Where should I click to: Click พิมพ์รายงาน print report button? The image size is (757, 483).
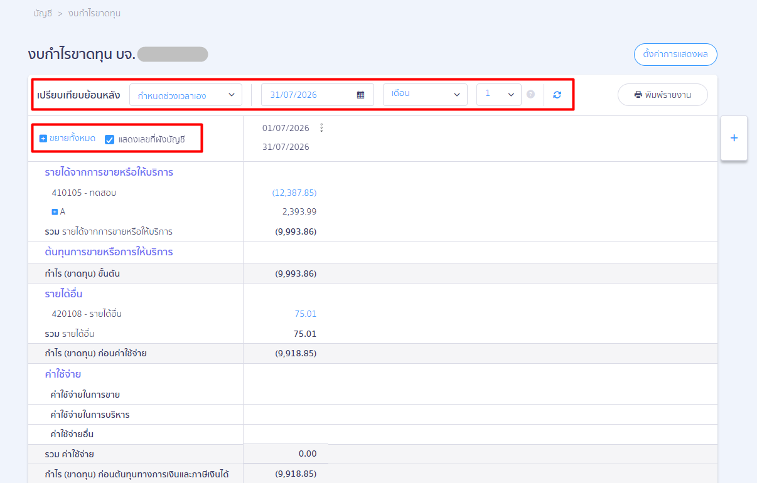tap(662, 95)
